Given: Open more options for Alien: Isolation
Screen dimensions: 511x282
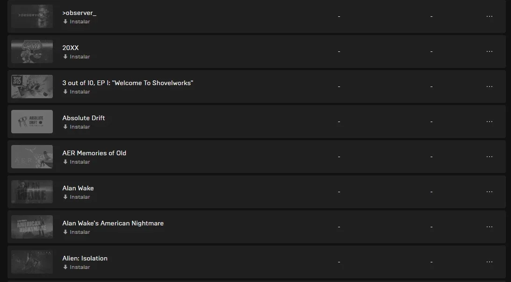Looking at the screenshot, I should [x=489, y=262].
